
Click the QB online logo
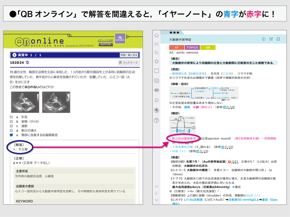[x=39, y=42]
